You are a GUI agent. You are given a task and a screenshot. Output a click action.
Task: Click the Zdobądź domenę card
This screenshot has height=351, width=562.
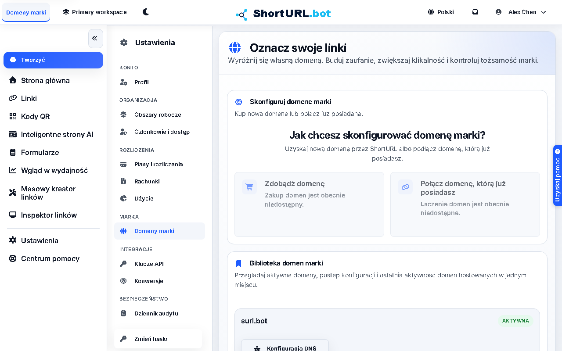click(309, 204)
